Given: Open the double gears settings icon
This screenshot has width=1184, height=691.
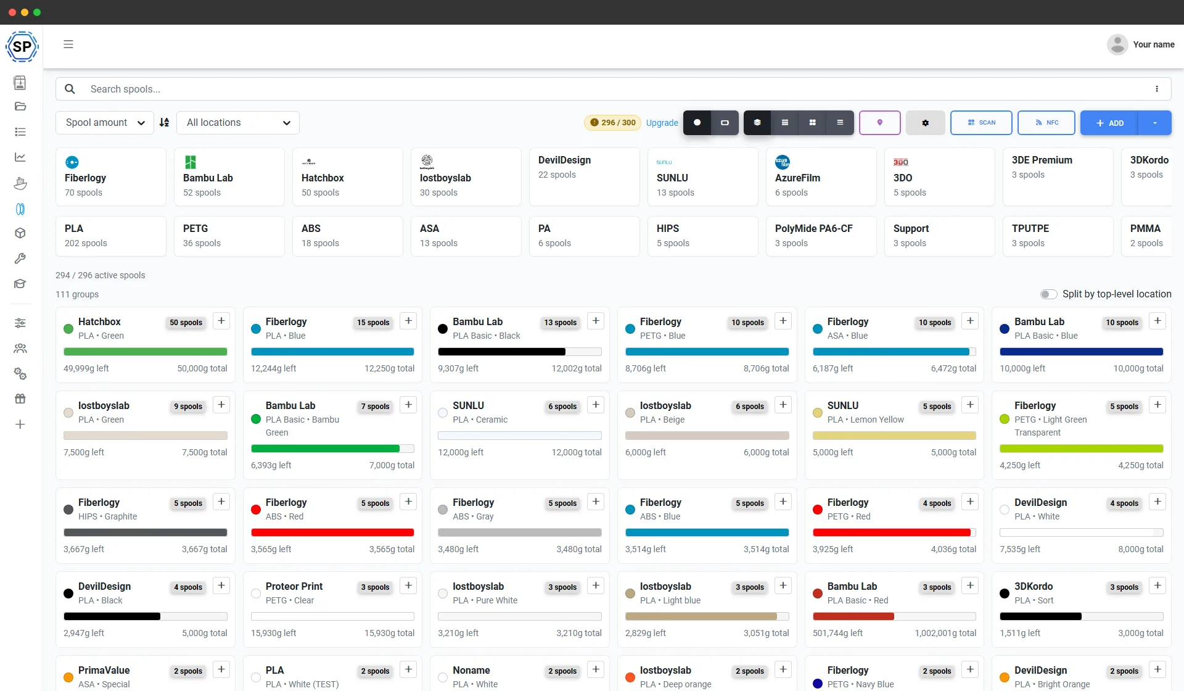Looking at the screenshot, I should [20, 374].
